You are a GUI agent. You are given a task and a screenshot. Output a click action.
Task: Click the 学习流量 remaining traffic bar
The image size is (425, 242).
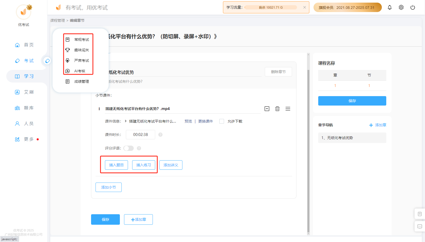pos(271,7)
